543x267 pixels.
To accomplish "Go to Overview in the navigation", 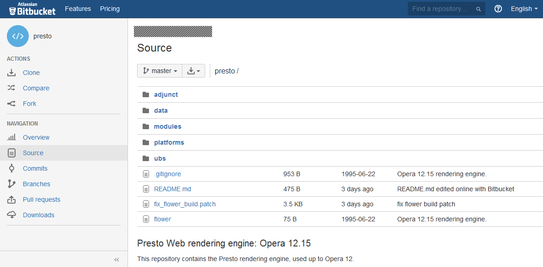I will [36, 137].
